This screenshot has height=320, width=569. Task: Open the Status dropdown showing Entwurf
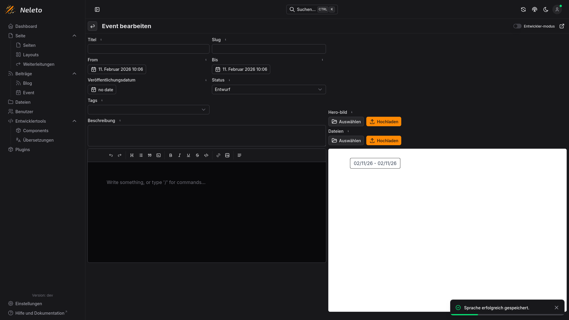[268, 89]
